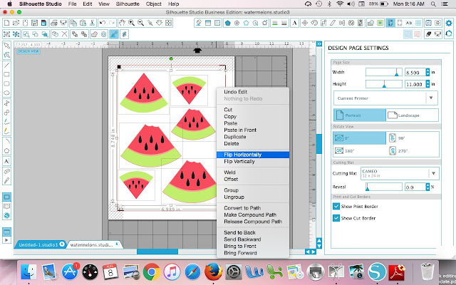Choose the Draw a Rectangle tool

pos(6,74)
